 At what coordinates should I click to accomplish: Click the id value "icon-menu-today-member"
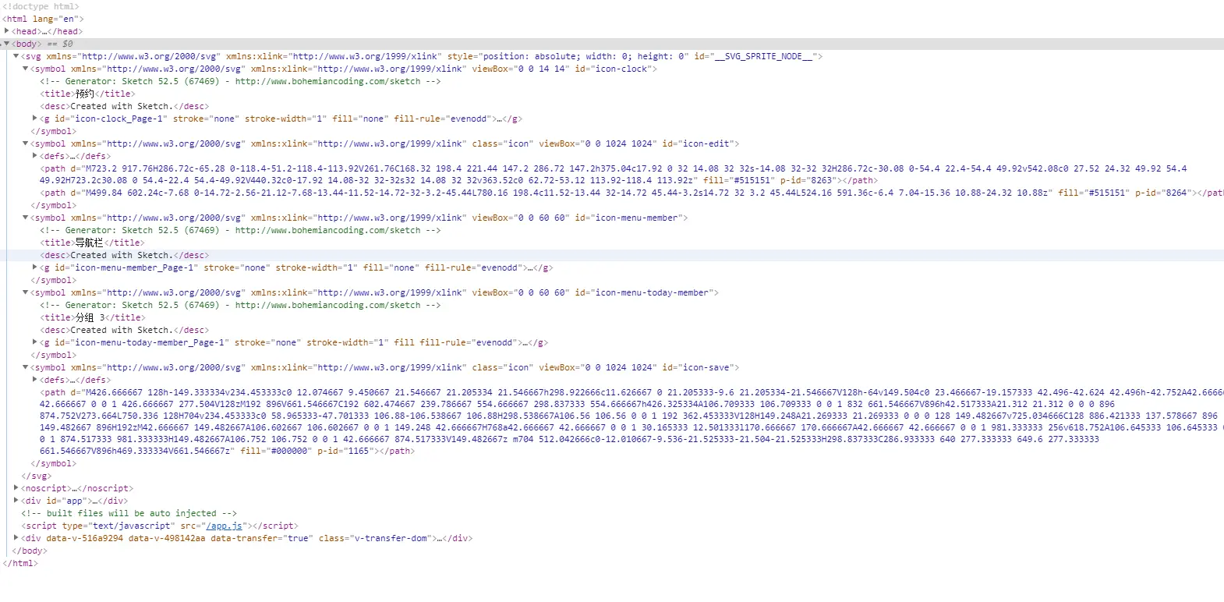pyautogui.click(x=653, y=292)
